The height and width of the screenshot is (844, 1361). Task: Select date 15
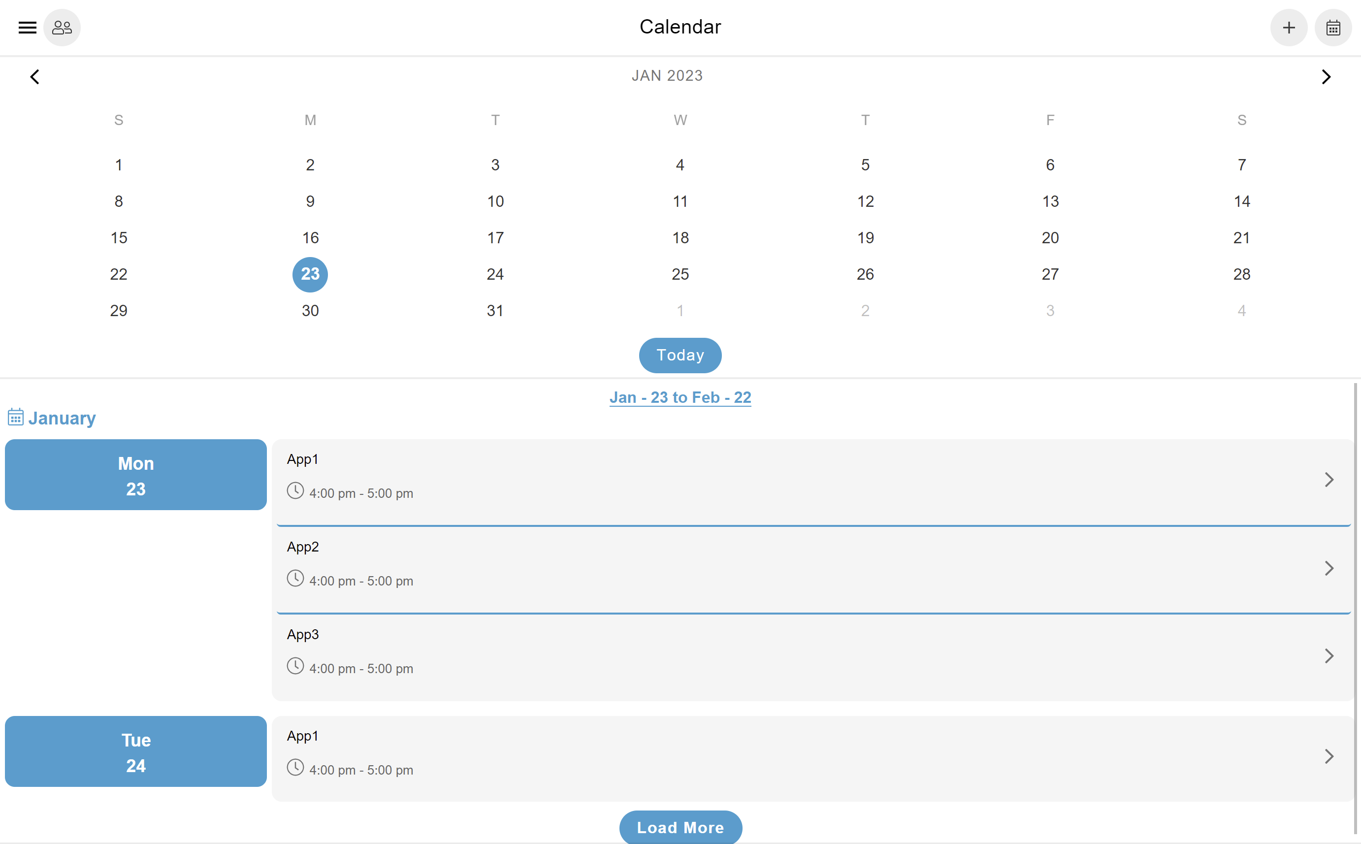click(x=119, y=238)
